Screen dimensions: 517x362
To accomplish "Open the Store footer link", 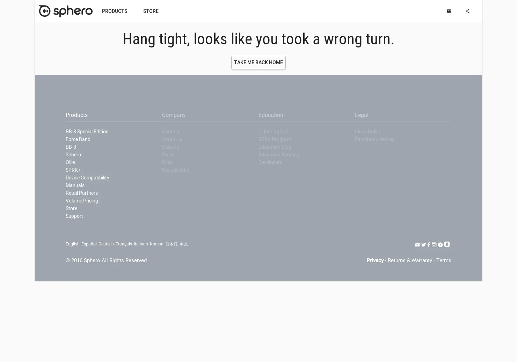I will (x=71, y=208).
